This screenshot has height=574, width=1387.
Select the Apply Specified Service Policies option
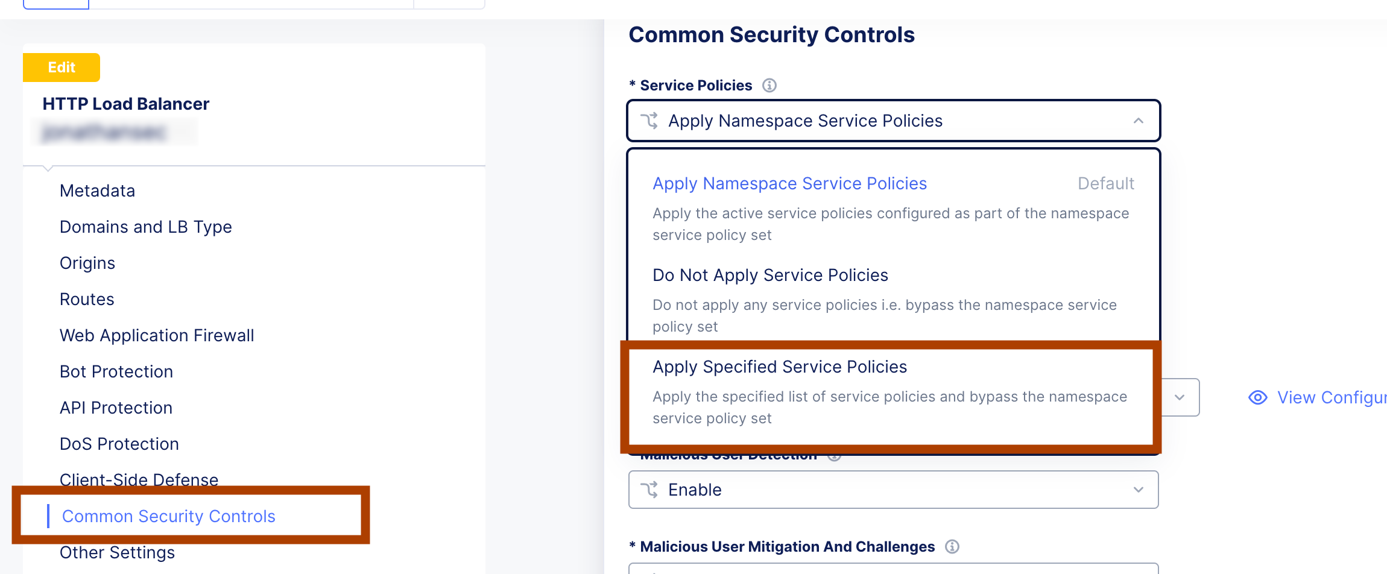pos(780,367)
